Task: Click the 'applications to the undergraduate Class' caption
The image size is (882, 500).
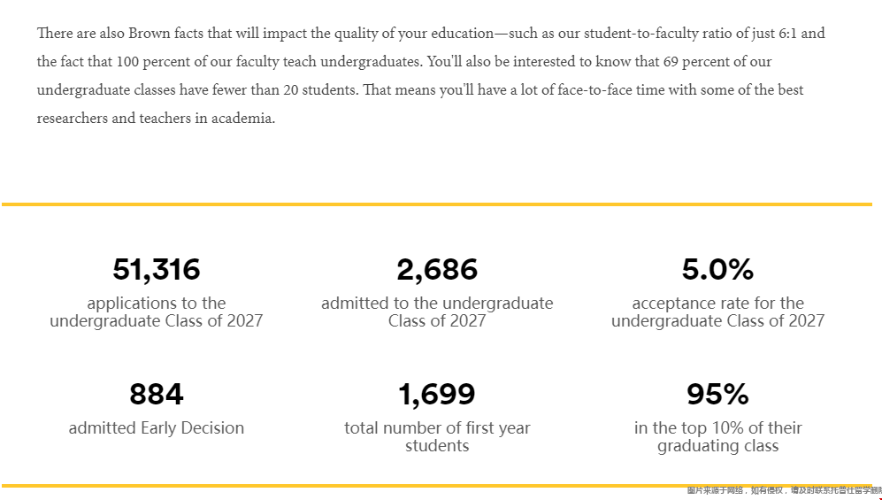Action: coord(157,312)
